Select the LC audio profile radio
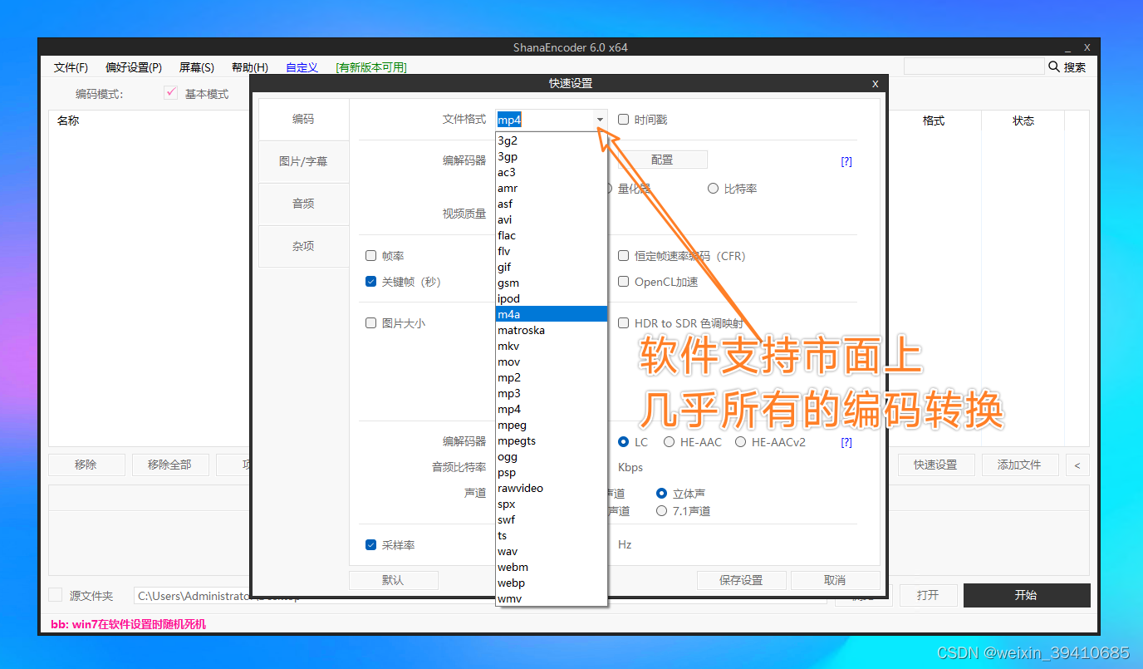Image resolution: width=1143 pixels, height=669 pixels. pyautogui.click(x=623, y=442)
